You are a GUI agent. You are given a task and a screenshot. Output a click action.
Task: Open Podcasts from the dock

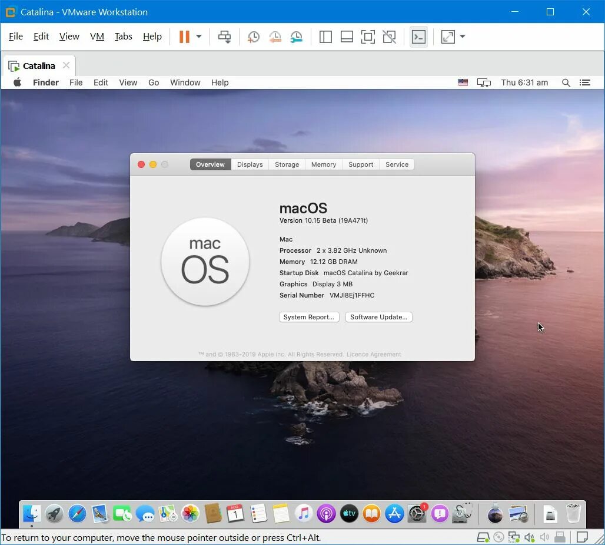click(327, 514)
